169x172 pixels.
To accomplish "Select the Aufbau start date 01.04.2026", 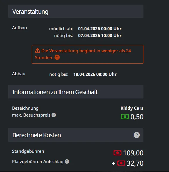I will (x=89, y=29).
